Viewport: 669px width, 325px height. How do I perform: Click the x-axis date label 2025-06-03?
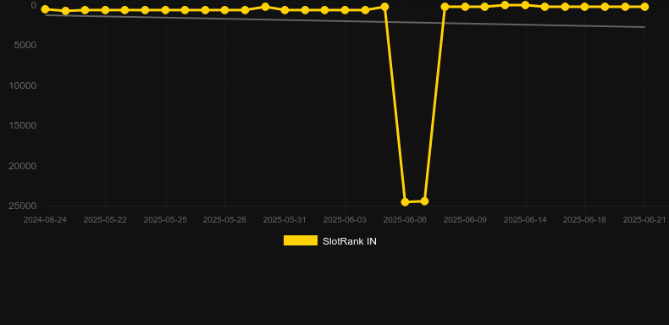345,220
